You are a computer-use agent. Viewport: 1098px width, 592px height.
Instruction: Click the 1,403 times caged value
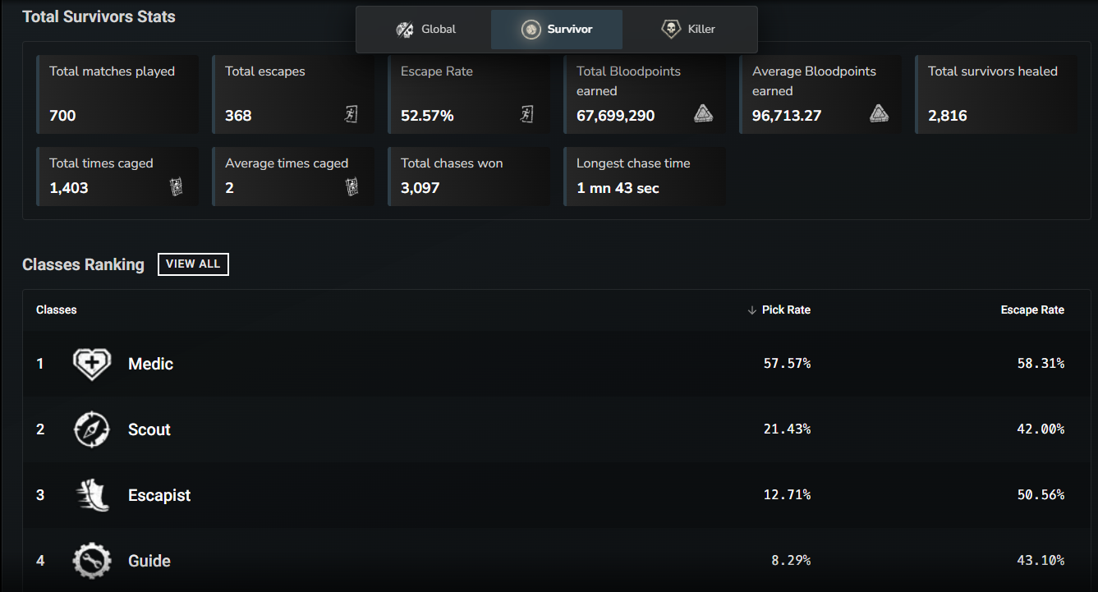click(69, 188)
